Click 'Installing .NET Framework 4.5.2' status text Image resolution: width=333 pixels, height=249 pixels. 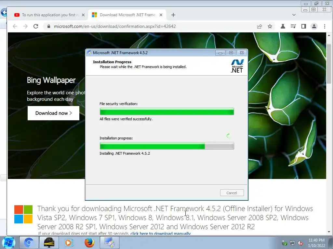125,153
